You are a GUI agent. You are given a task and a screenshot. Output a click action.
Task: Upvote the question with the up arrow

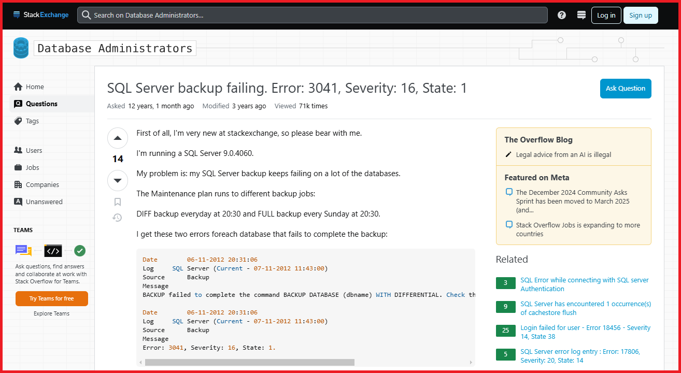click(x=118, y=138)
